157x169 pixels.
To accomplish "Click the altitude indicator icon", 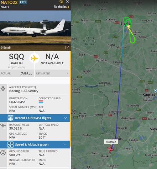I will tap(3, 126).
